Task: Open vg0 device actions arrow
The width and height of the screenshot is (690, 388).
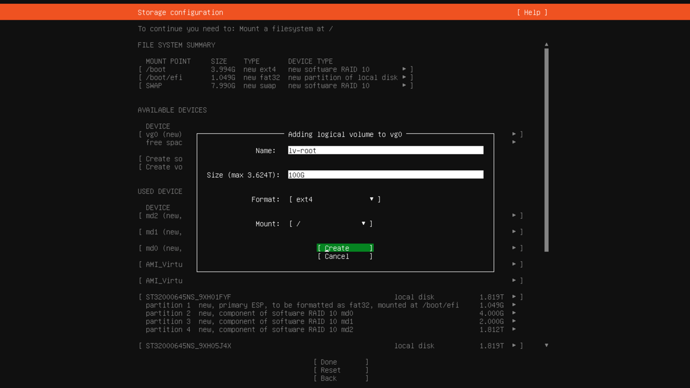Action: (x=514, y=134)
